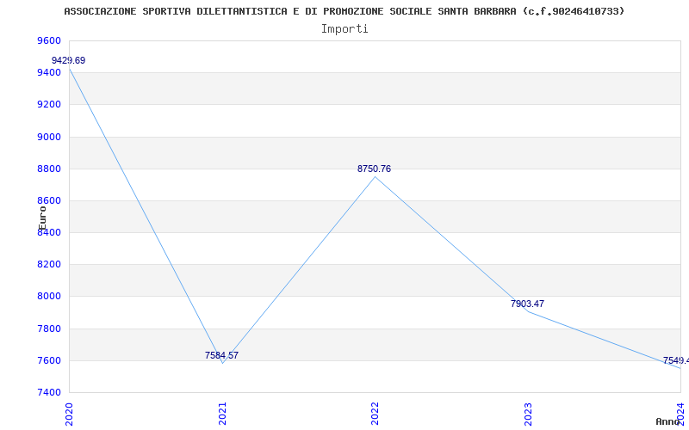
Task: Click the 9429.69 data label
Action: 69,60
